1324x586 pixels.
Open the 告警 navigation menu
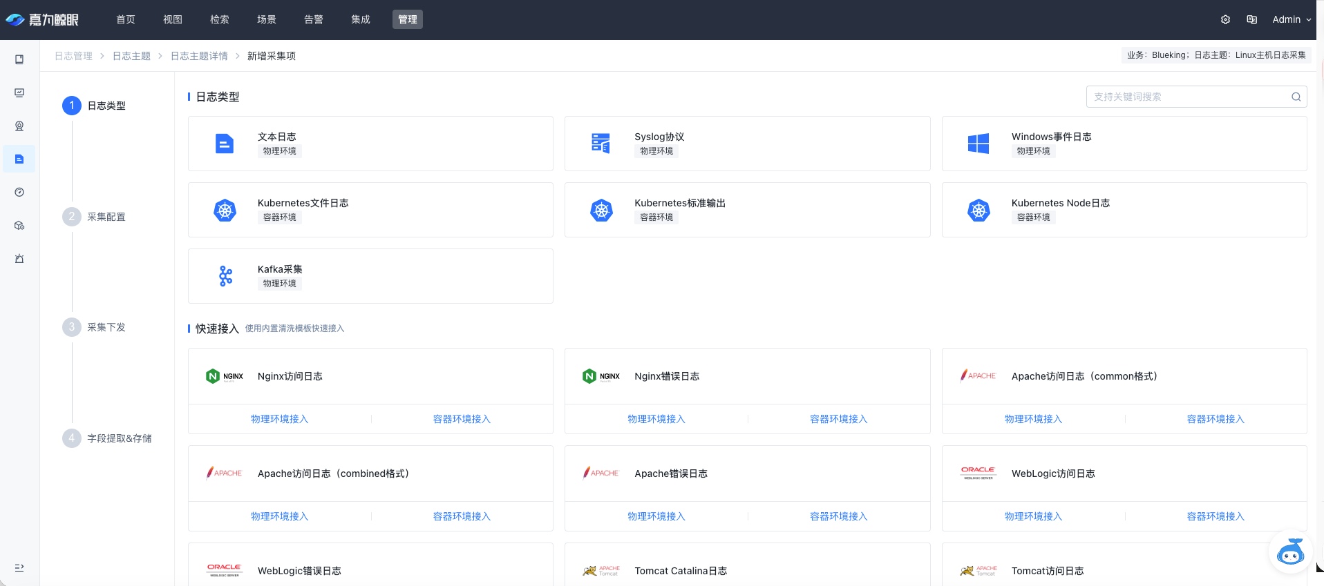tap(314, 19)
